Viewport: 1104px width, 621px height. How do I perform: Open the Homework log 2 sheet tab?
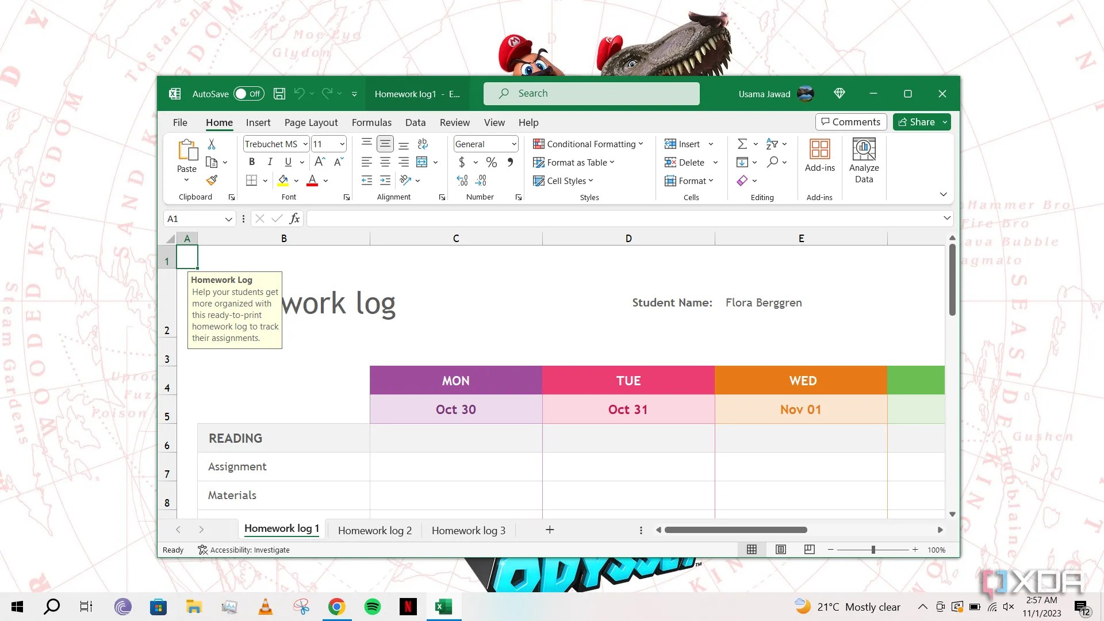374,530
